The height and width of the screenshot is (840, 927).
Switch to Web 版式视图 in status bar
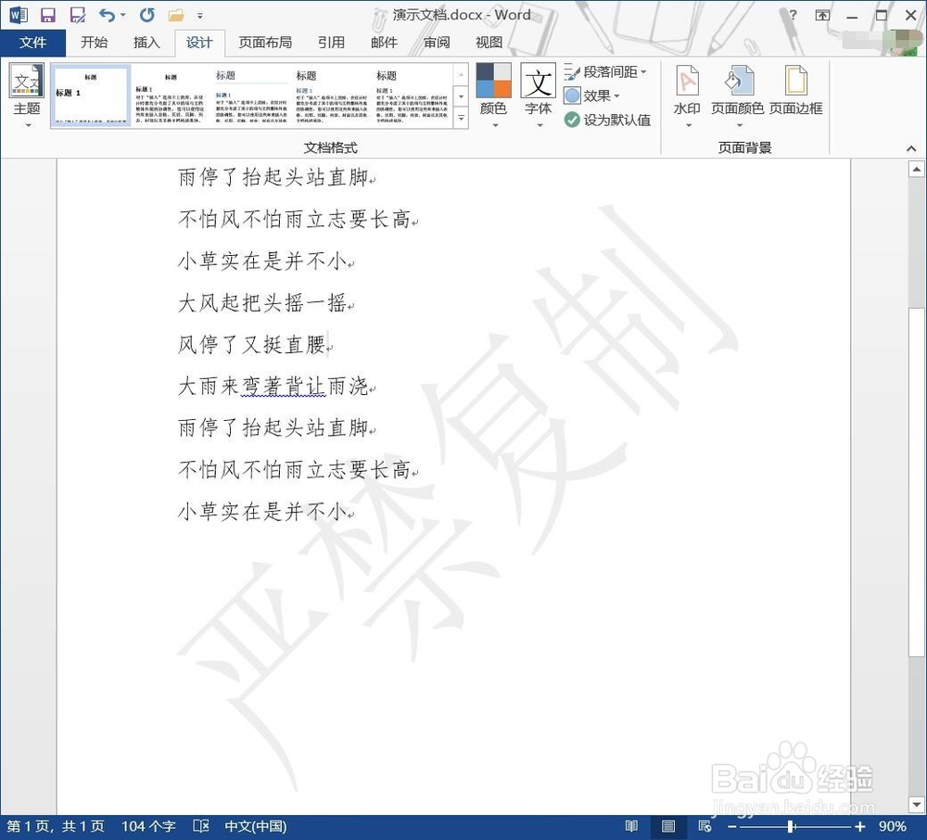[x=704, y=825]
